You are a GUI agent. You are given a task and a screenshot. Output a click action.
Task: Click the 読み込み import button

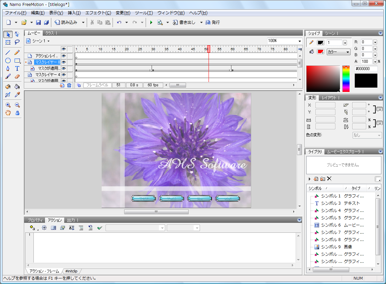click(66, 22)
